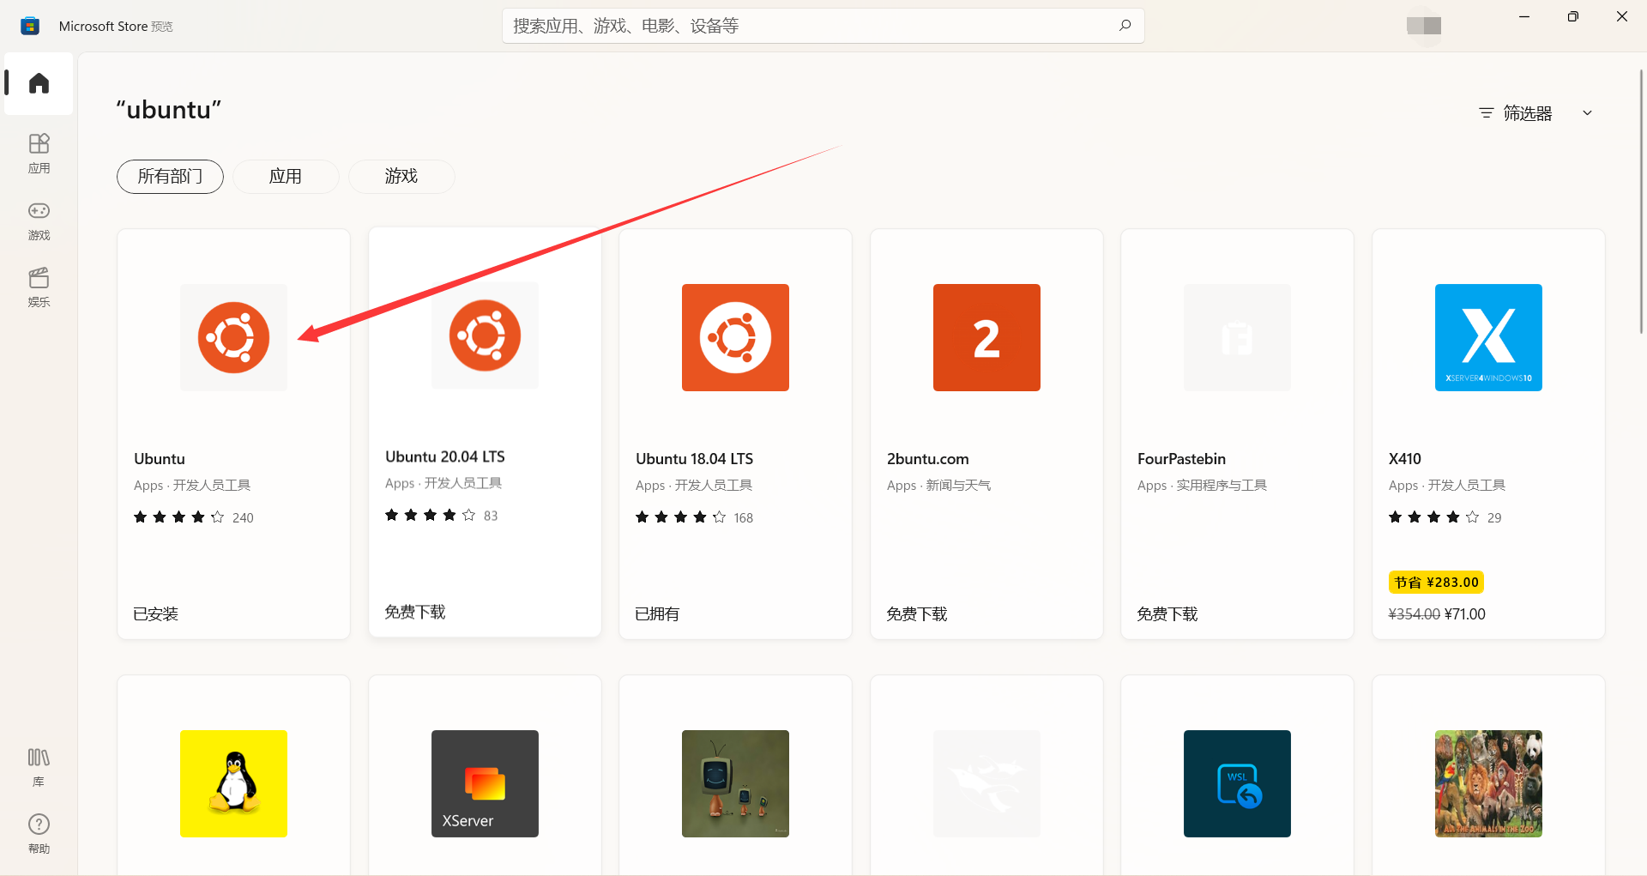Select the 所有部门 filter tab

click(x=170, y=177)
